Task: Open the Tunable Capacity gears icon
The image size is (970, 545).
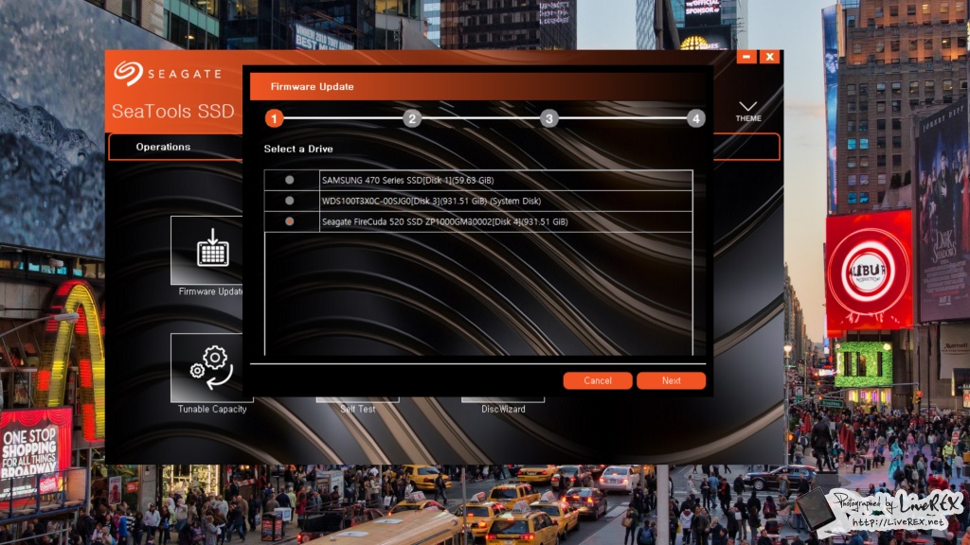Action: click(x=211, y=368)
